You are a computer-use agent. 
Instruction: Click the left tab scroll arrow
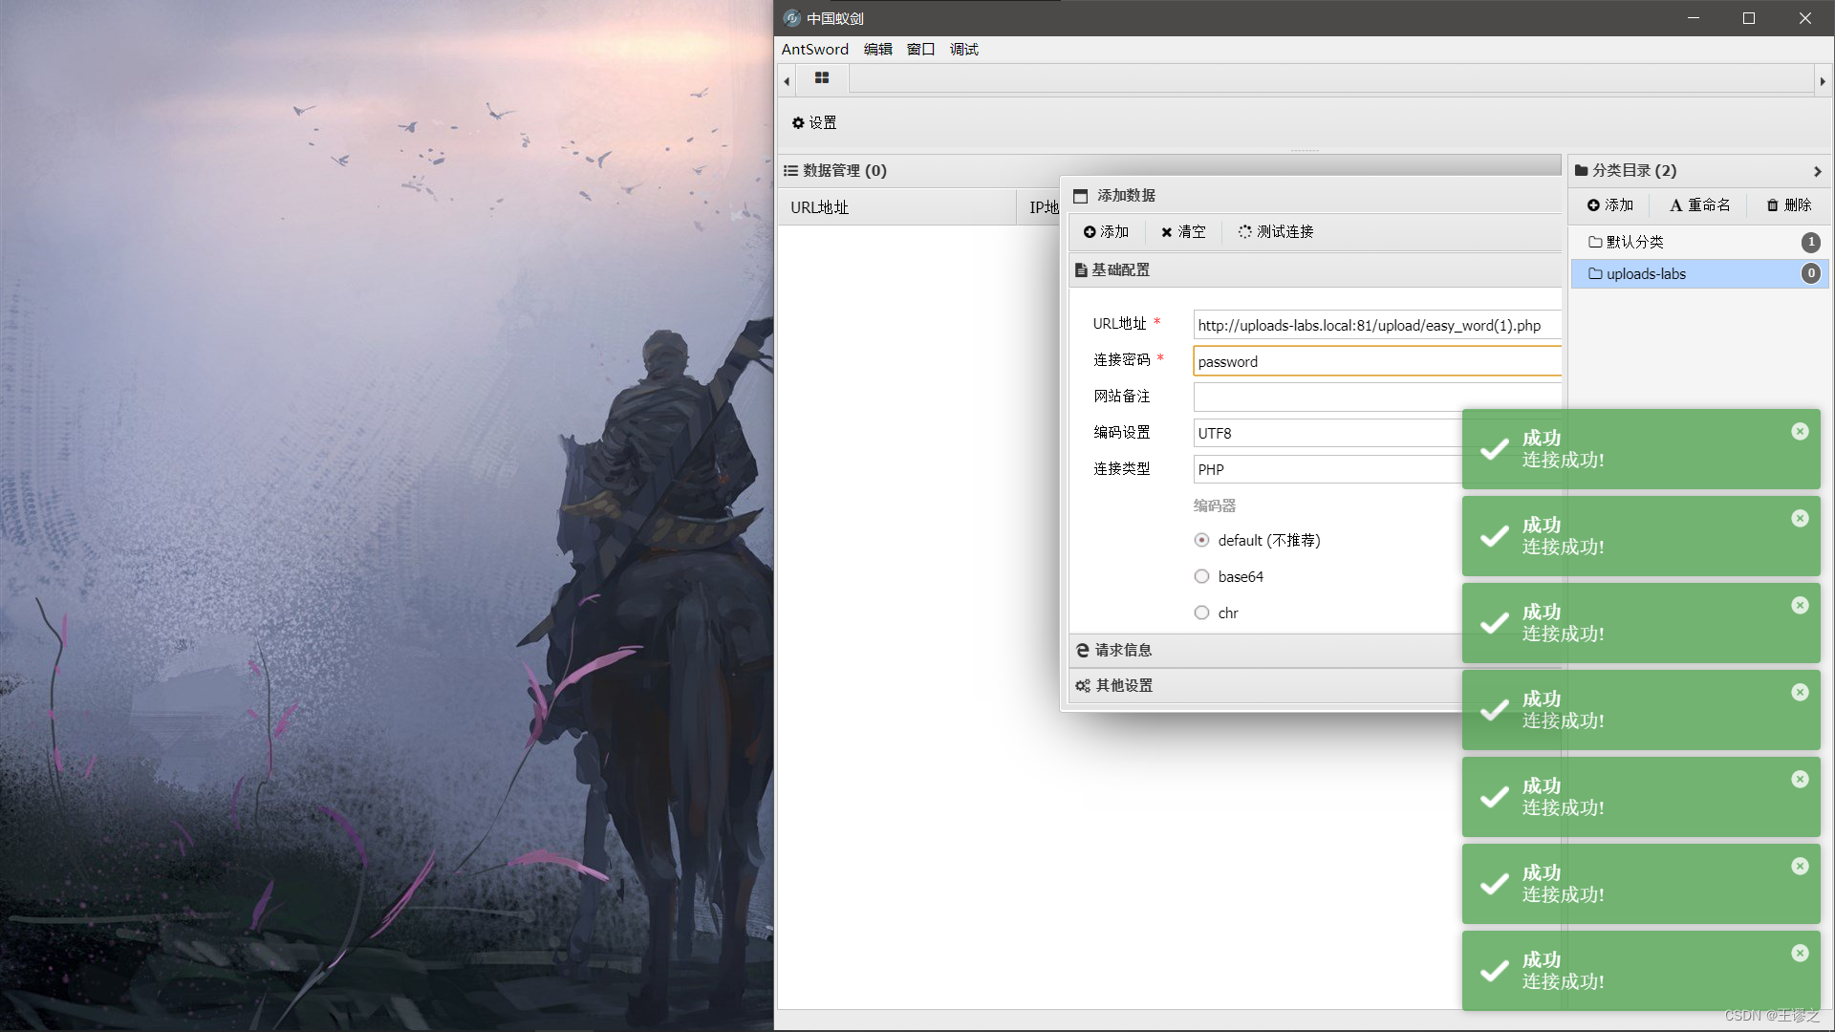coord(787,81)
